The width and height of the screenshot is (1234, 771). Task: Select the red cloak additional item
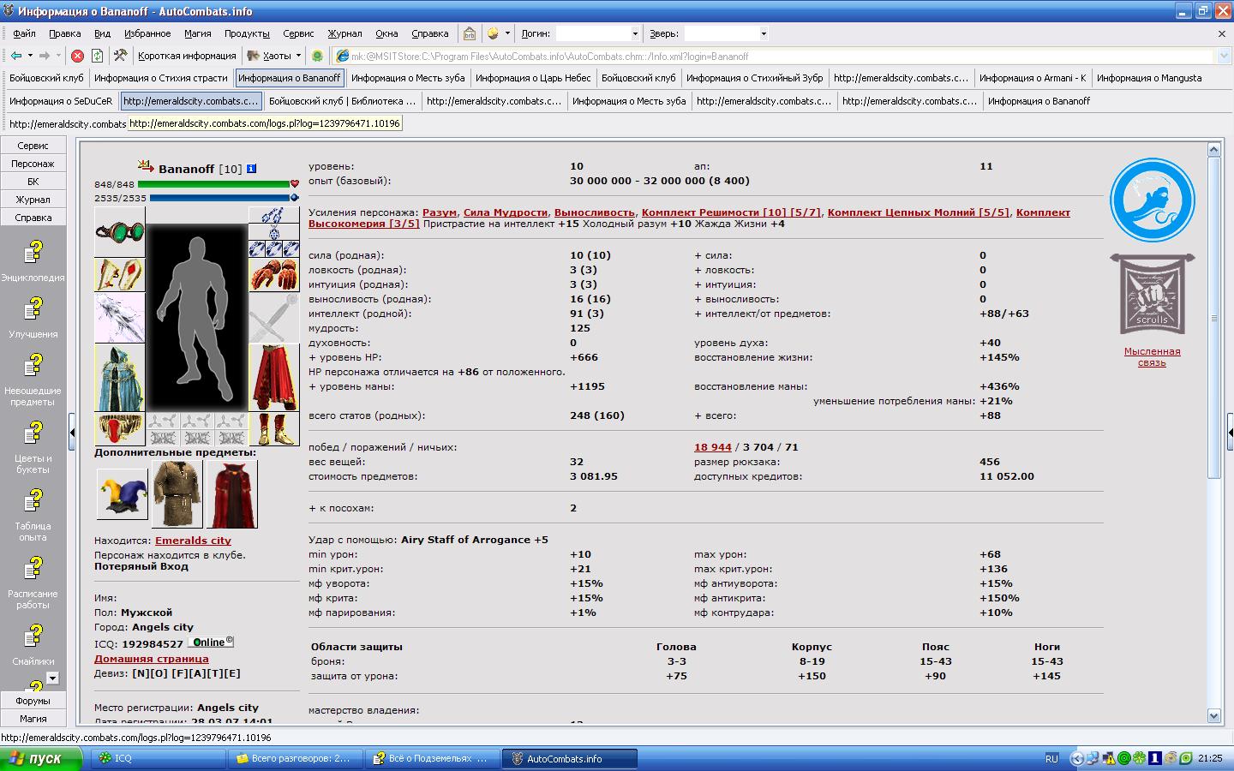point(232,494)
